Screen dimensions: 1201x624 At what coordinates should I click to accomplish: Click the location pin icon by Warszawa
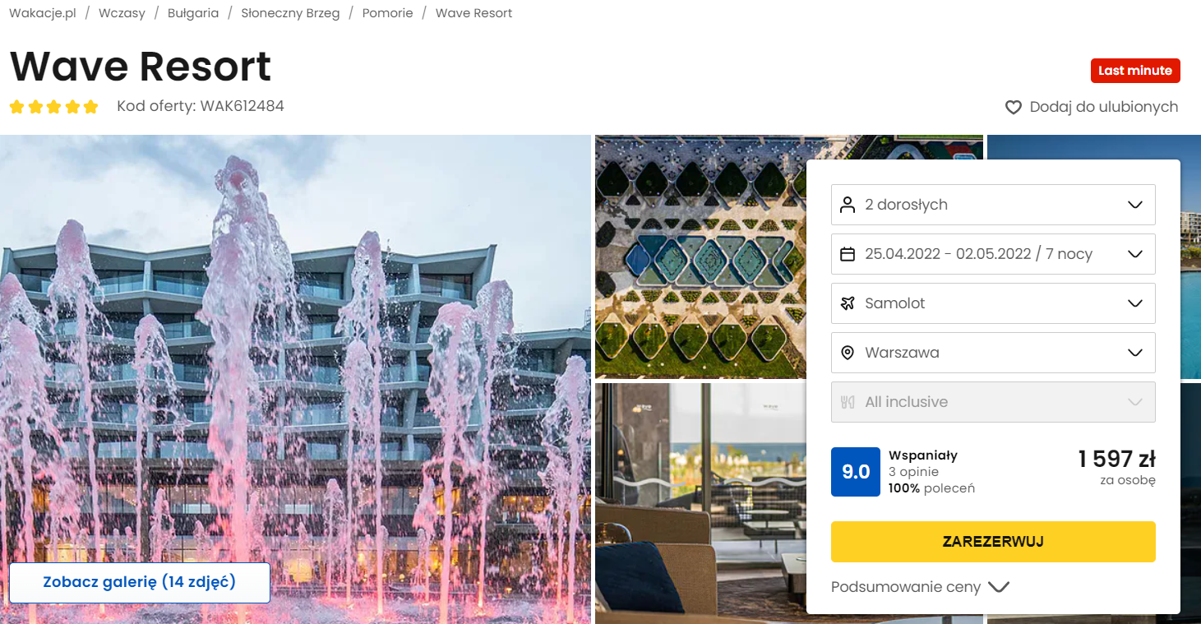(x=848, y=353)
